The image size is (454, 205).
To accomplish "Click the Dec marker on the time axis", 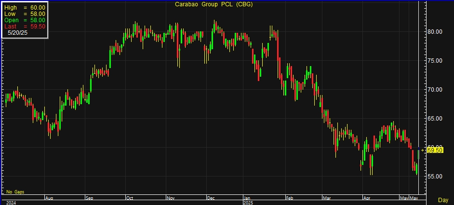I will pyautogui.click(x=211, y=198).
